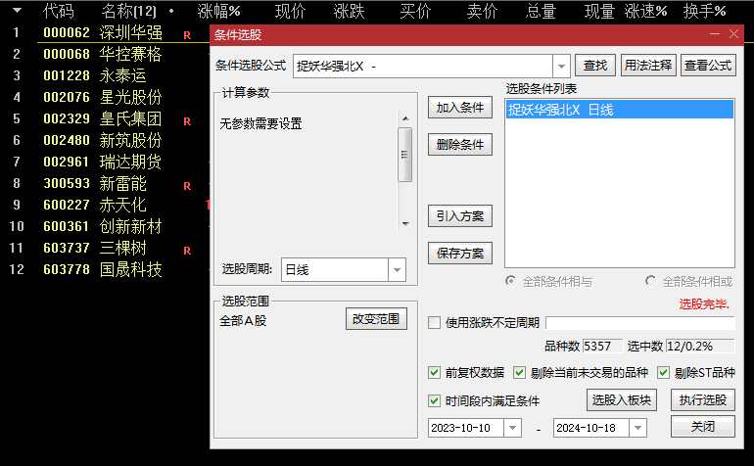The height and width of the screenshot is (466, 754).
Task: Select stock row 001228 永泰运
Action: [105, 75]
